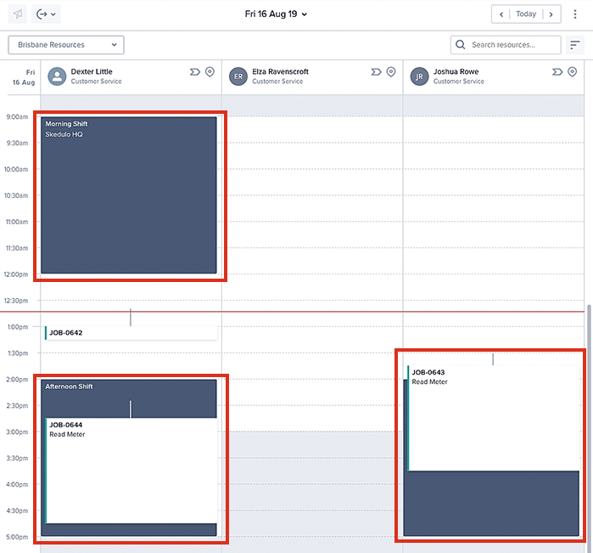Open the Morning Shift block

pos(129,195)
